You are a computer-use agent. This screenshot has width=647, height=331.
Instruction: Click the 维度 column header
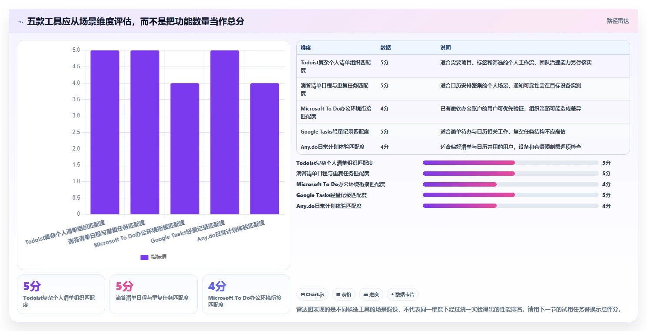pos(306,48)
